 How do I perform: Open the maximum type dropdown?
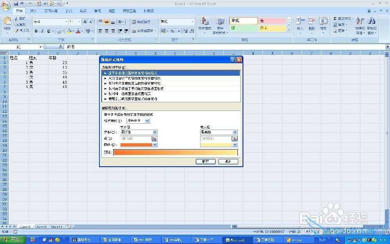tap(235, 132)
